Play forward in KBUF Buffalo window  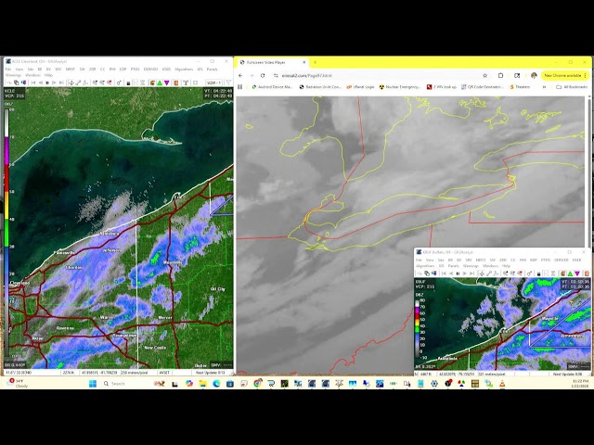465,273
